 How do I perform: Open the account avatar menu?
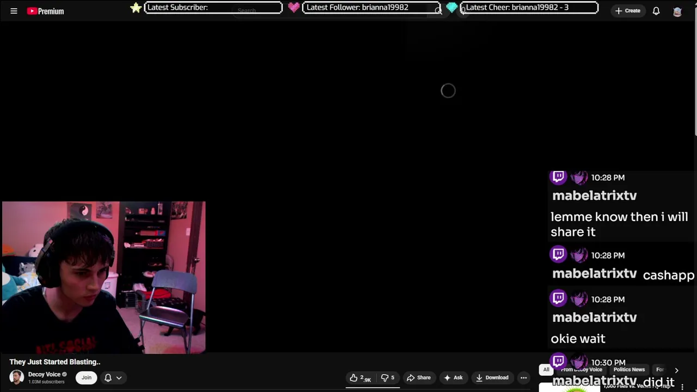677,11
